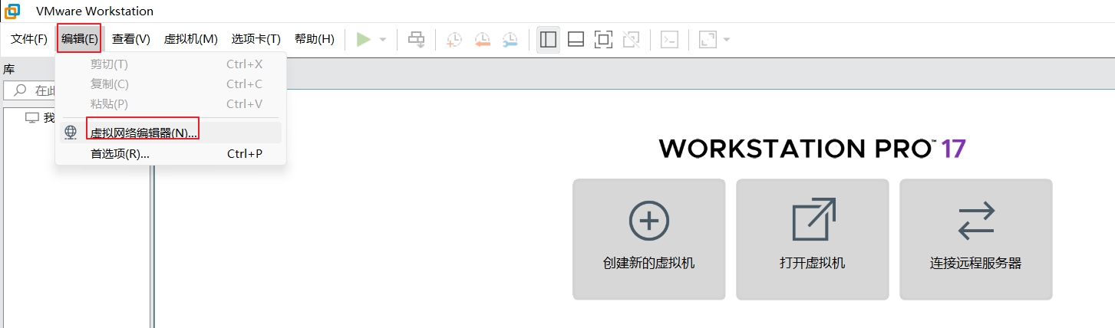Choose 粘贴(P) from the edit menu
Screen dimensions: 1115x328
170,104
